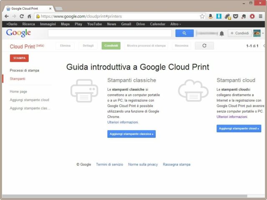Image resolution: width=267 pixels, height=200 pixels.
Task: Open the Amazon extension icon
Action: (x=211, y=16)
